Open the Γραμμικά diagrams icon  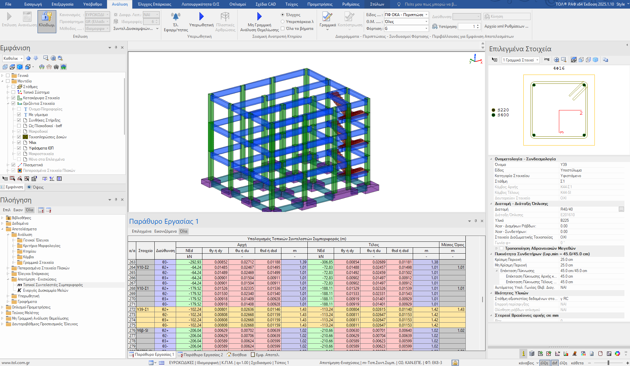(327, 17)
